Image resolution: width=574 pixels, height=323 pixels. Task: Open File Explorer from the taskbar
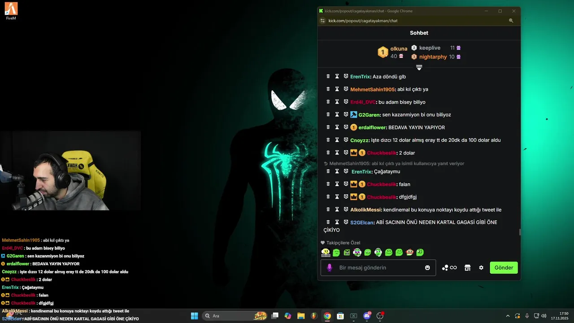(301, 316)
